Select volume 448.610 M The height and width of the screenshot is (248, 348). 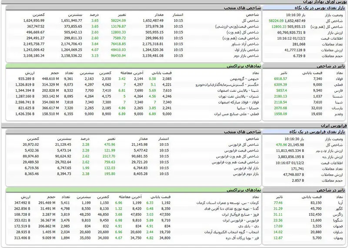(x=50, y=79)
